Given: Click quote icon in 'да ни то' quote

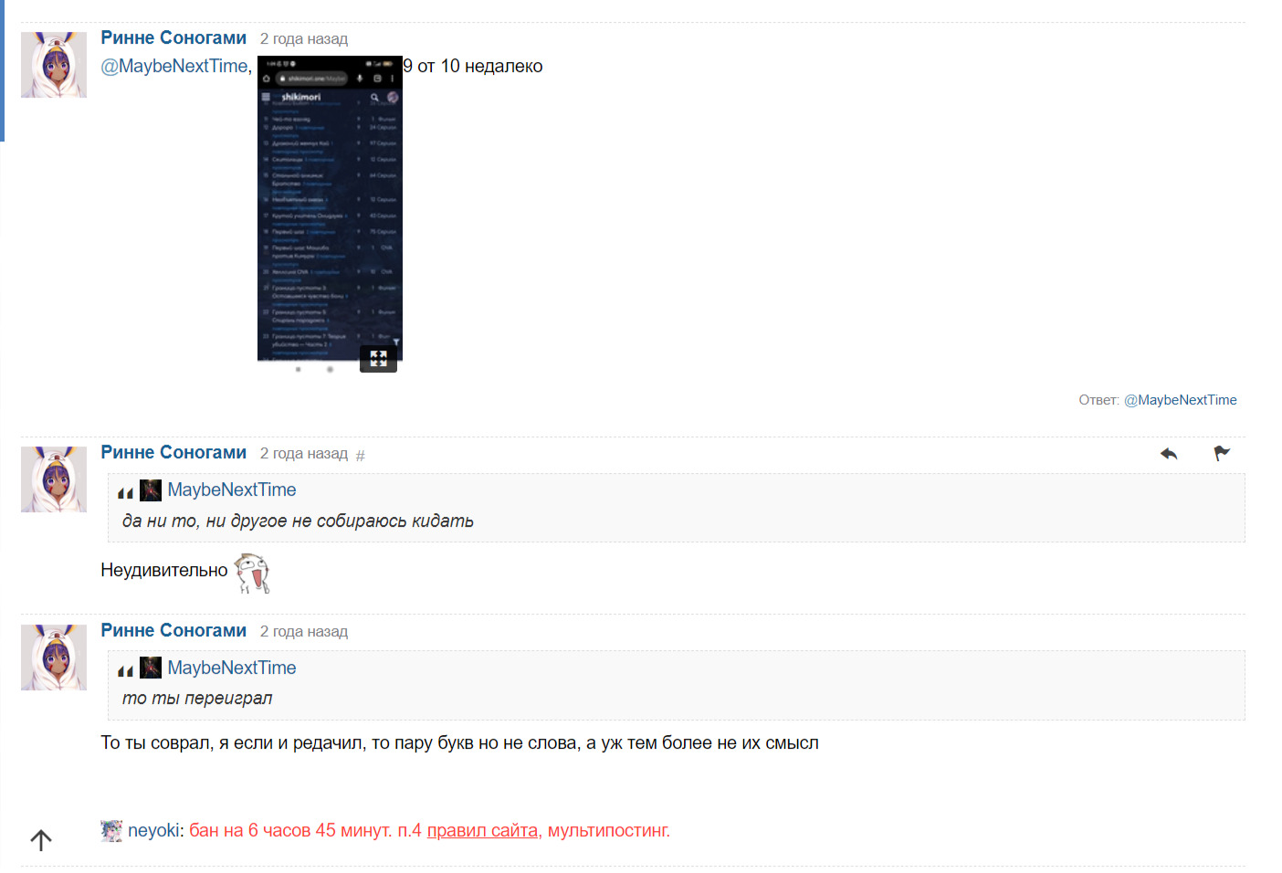Looking at the screenshot, I should (x=125, y=492).
